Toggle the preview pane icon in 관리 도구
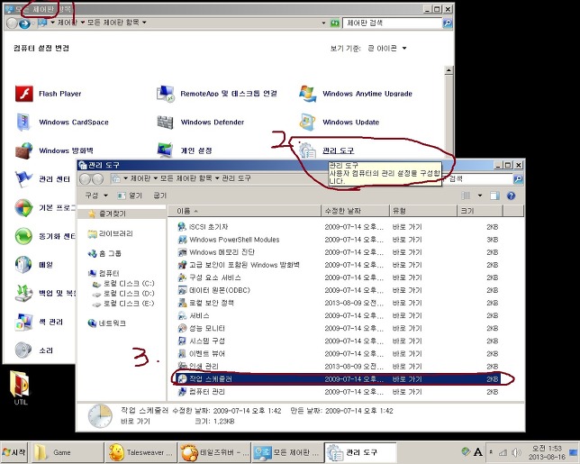The image size is (580, 464). [494, 196]
